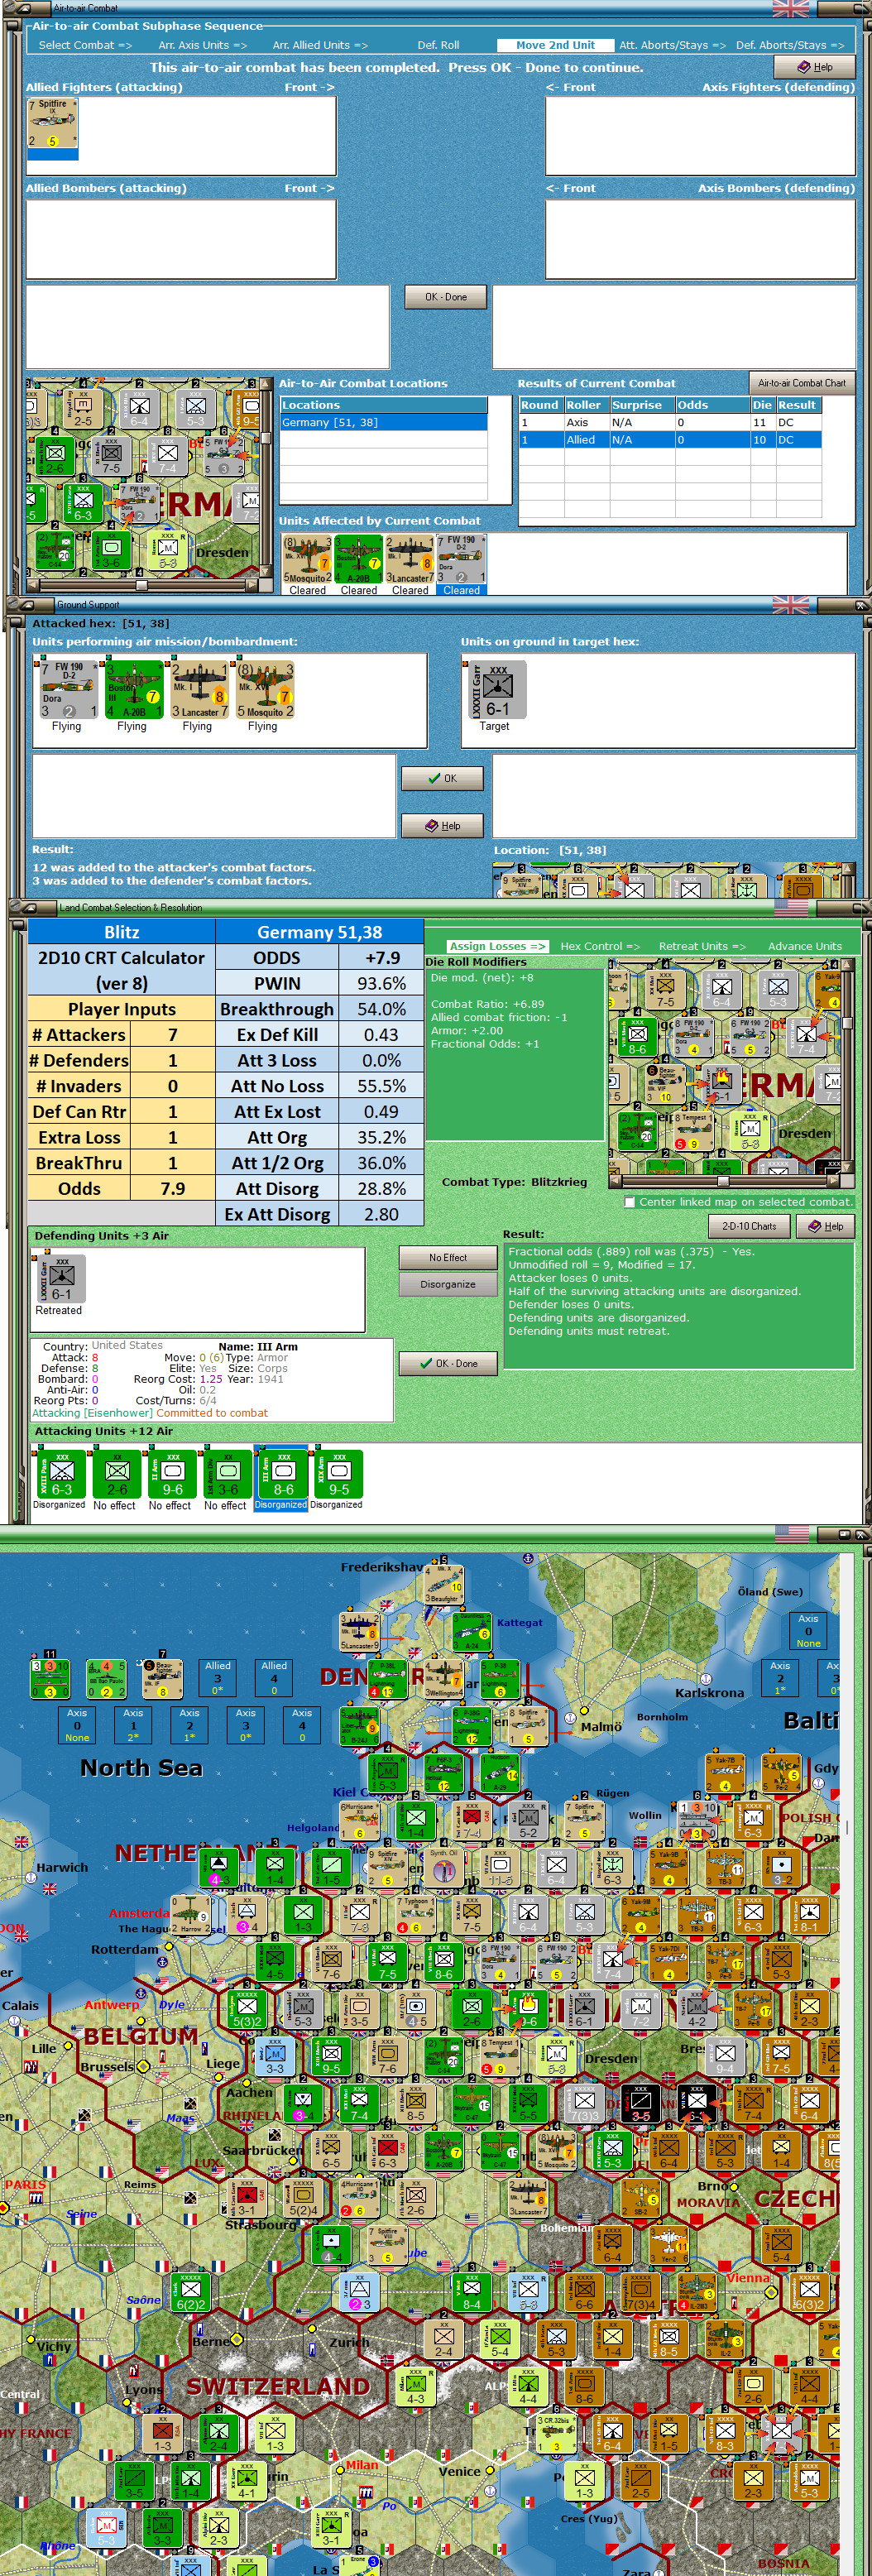The image size is (872, 2576).
Task: Select the 3-6 attacking unit counter
Action: pos(228,1474)
